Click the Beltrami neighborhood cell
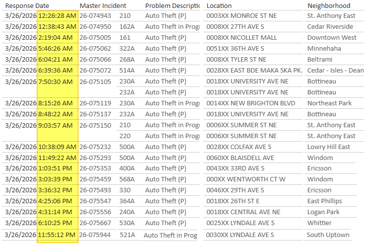366x244 pixels. [320, 60]
